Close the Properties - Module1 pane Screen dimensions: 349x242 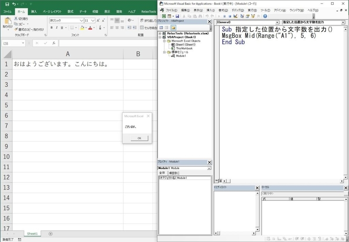pyautogui.click(x=209, y=162)
